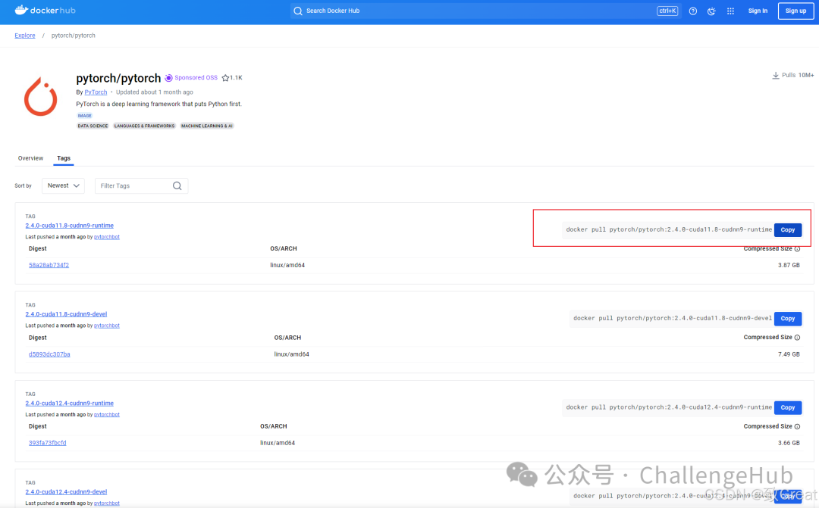Focus the Filter Tags input
819x508 pixels.
point(142,185)
